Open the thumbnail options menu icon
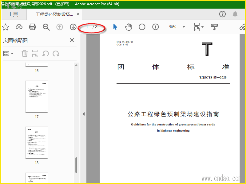The height and width of the screenshot is (184, 246). point(8,53)
